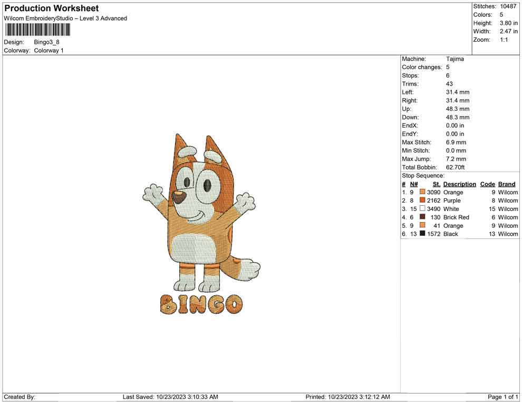Click the barcode under the header
This screenshot has width=522, height=402.
click(37, 30)
